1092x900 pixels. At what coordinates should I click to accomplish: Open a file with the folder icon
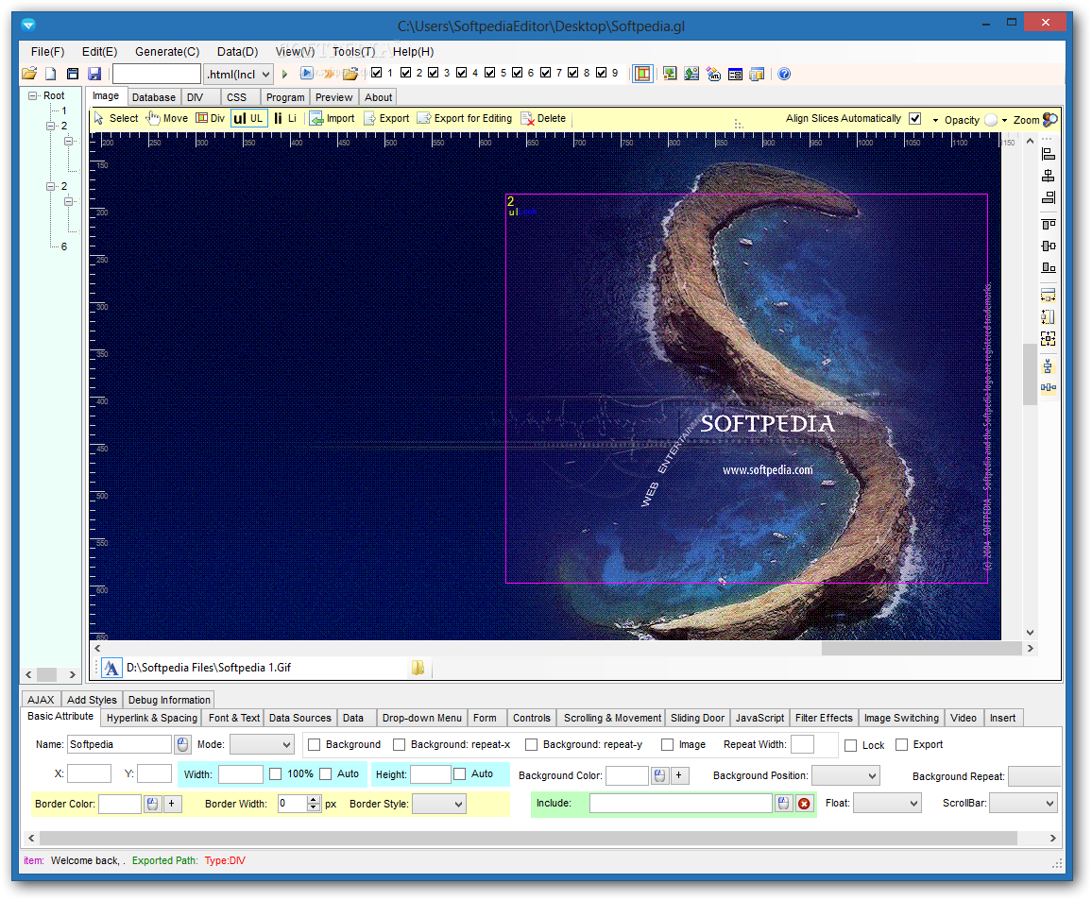pyautogui.click(x=29, y=74)
